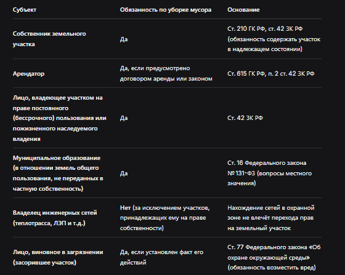The height and width of the screenshot is (275, 345).
Task: Click the 'Ст. 16 Федерального закона' basis cell
Action: (x=270, y=173)
